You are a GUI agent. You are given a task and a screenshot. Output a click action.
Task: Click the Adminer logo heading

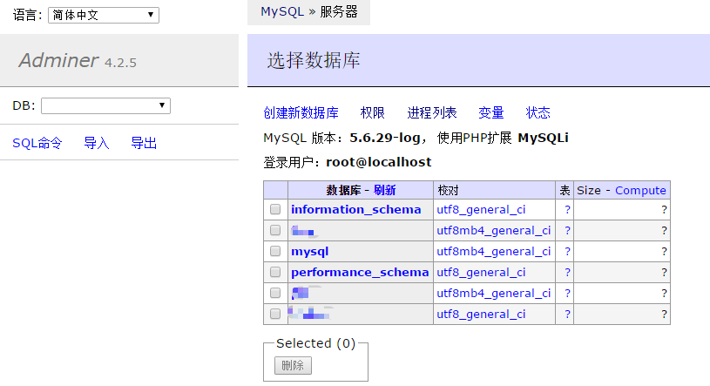58,60
